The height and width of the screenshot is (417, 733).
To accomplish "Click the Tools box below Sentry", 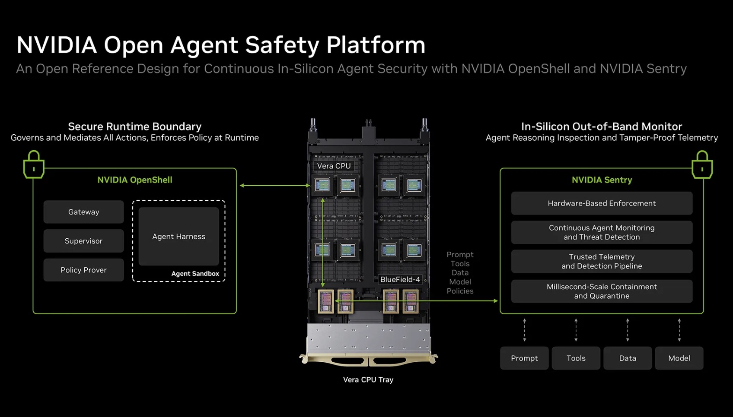I will [x=576, y=358].
